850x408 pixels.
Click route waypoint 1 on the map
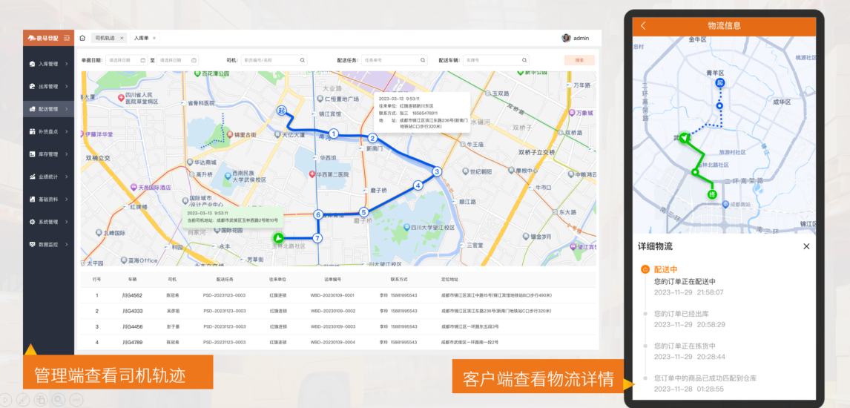click(x=334, y=134)
